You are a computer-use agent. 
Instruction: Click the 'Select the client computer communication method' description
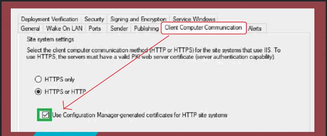click(x=154, y=53)
